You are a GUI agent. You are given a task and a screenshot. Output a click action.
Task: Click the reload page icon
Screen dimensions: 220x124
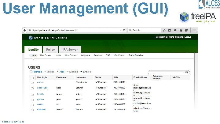click(x=124, y=30)
